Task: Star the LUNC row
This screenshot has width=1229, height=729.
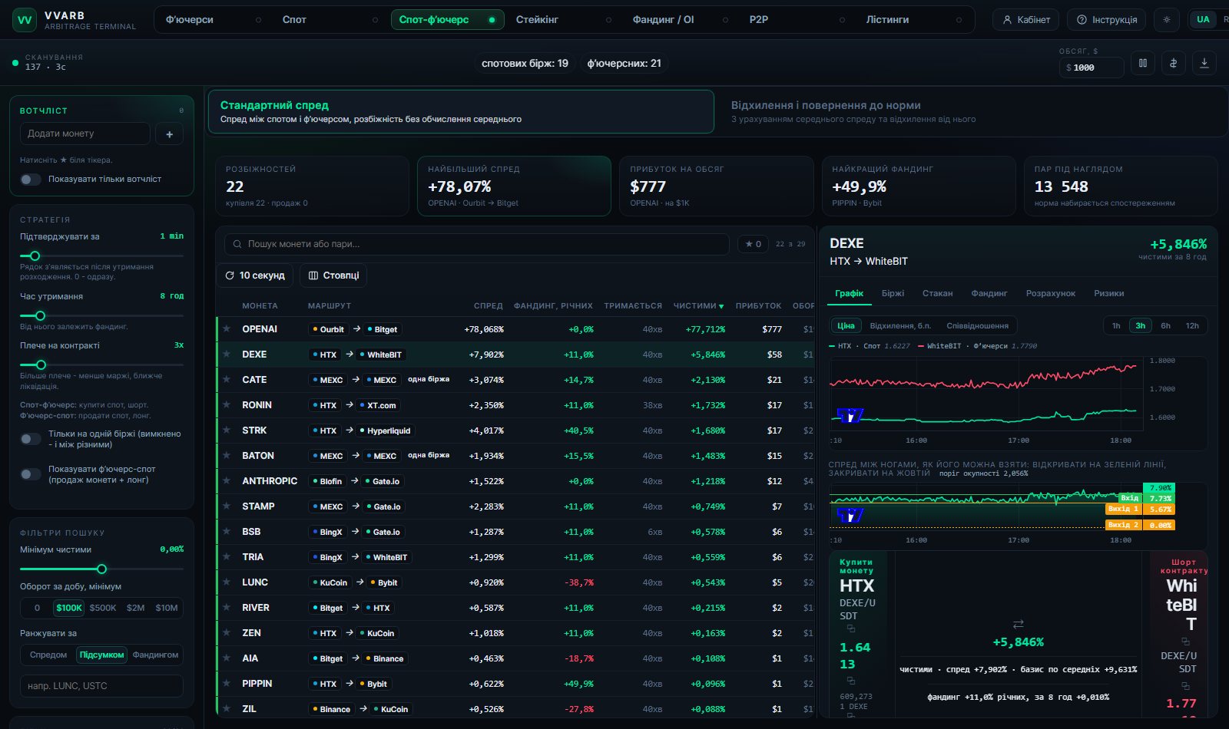Action: tap(227, 582)
